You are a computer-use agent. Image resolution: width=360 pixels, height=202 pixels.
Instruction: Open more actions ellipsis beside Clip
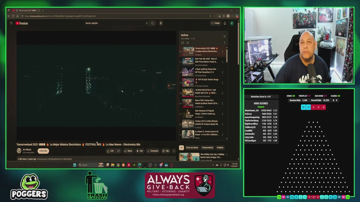tap(174, 151)
